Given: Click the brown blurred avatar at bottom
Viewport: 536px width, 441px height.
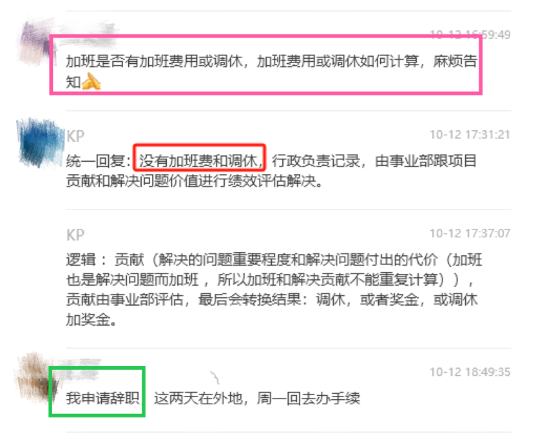Looking at the screenshot, I should [35, 377].
